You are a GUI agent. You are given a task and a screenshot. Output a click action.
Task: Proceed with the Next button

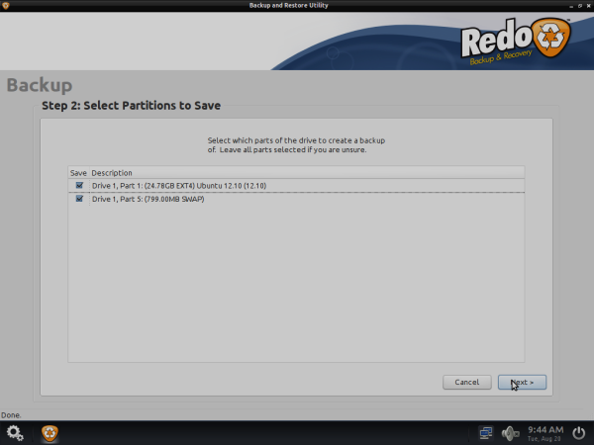point(522,382)
